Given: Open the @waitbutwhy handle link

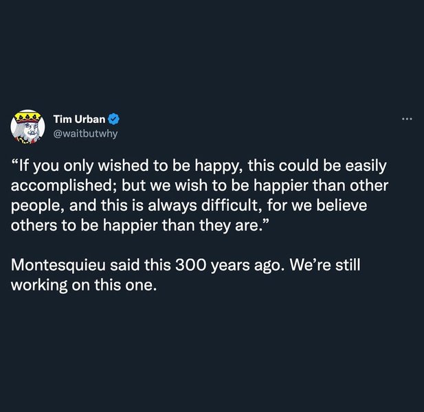Looking at the screenshot, I should tap(86, 133).
